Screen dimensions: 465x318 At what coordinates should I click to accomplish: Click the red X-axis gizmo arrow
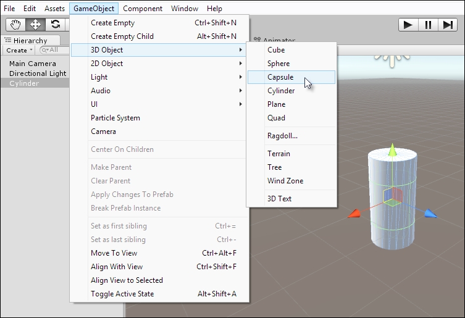[x=354, y=214]
